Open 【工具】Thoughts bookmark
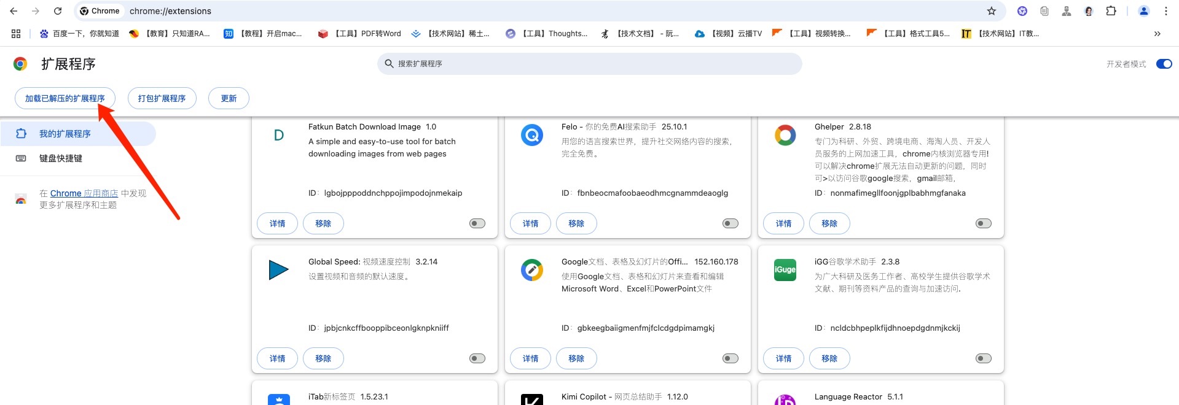Screen dimensions: 1179x405 pos(546,34)
